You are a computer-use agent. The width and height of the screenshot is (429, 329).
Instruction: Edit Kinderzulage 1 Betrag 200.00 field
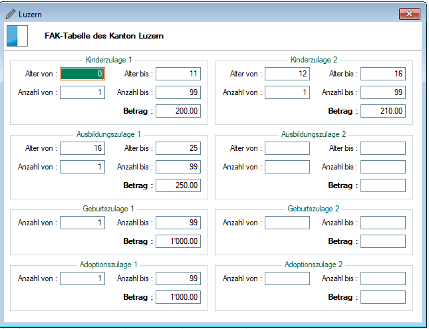(x=178, y=111)
